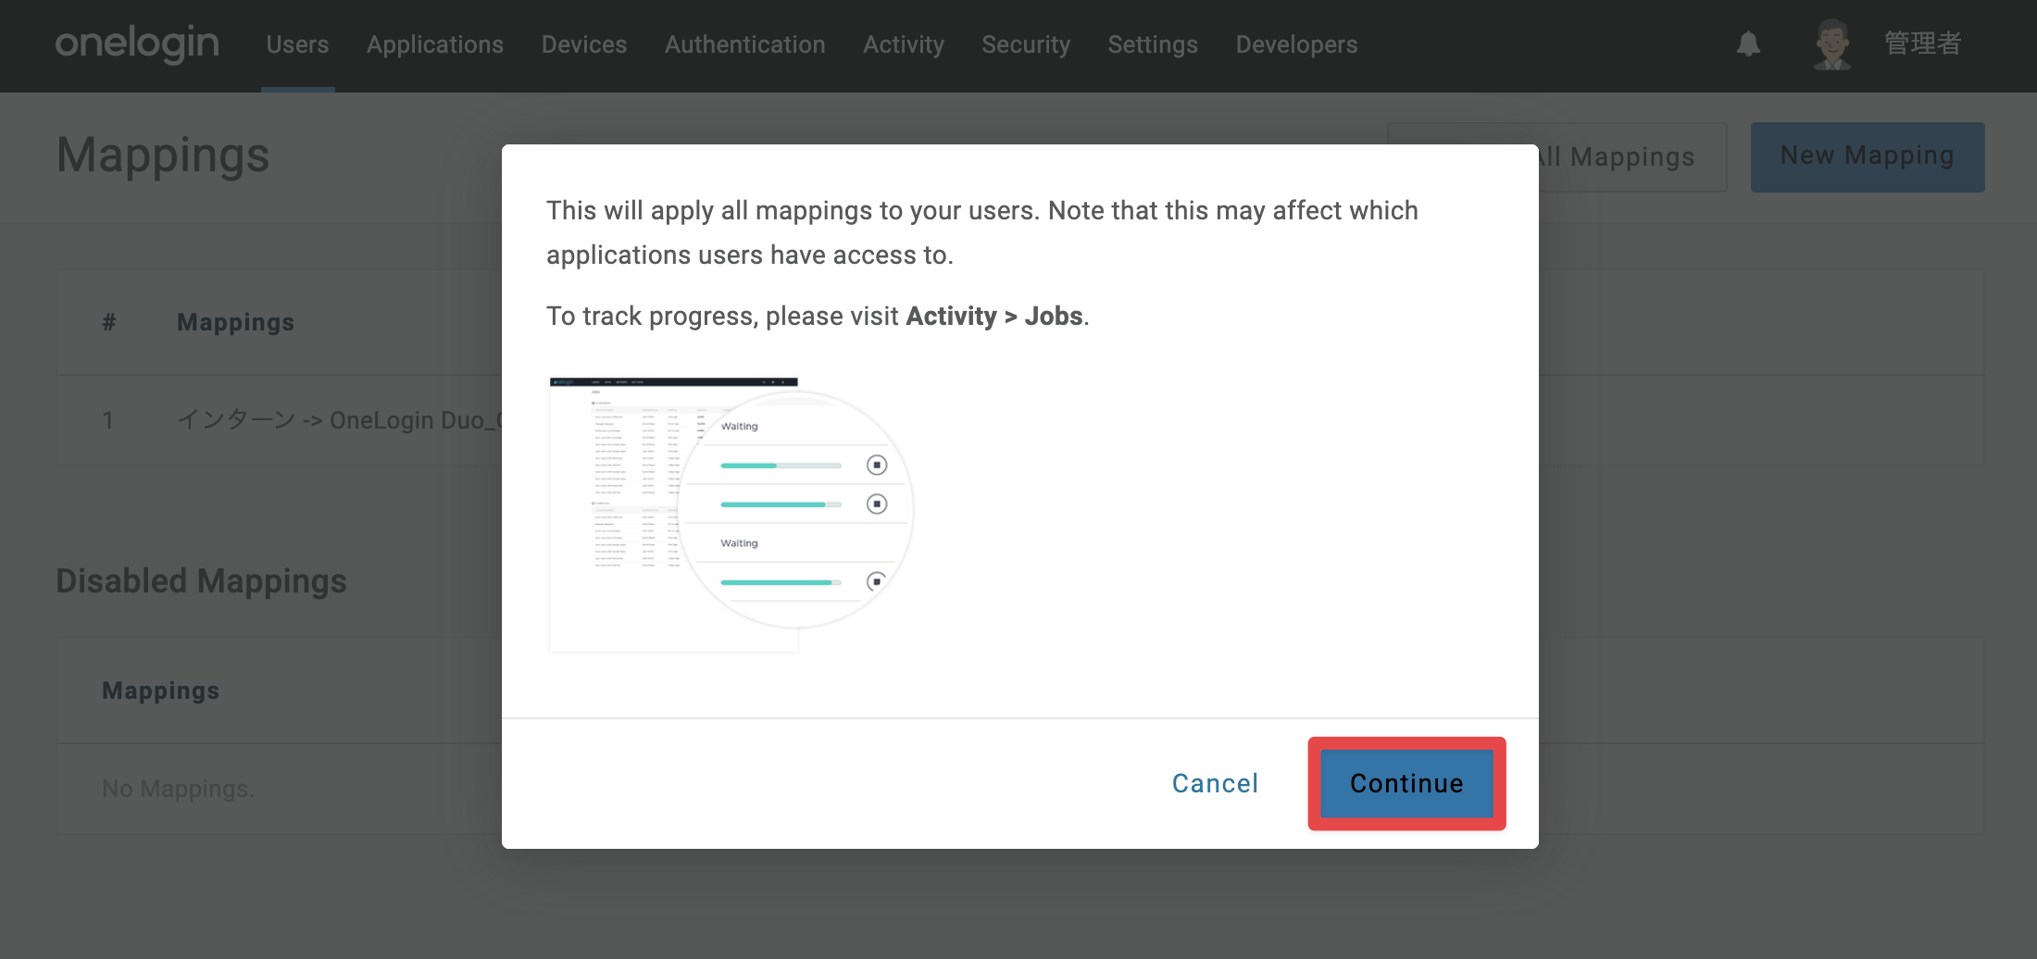
Task: Click the 管理者 account name
Action: tap(1922, 44)
